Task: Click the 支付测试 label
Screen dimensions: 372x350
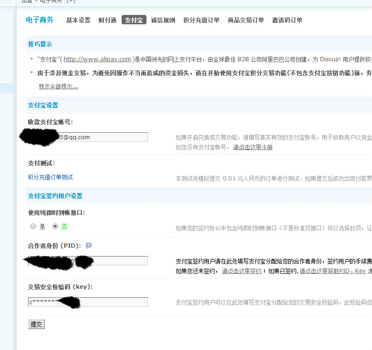Action: (41, 163)
